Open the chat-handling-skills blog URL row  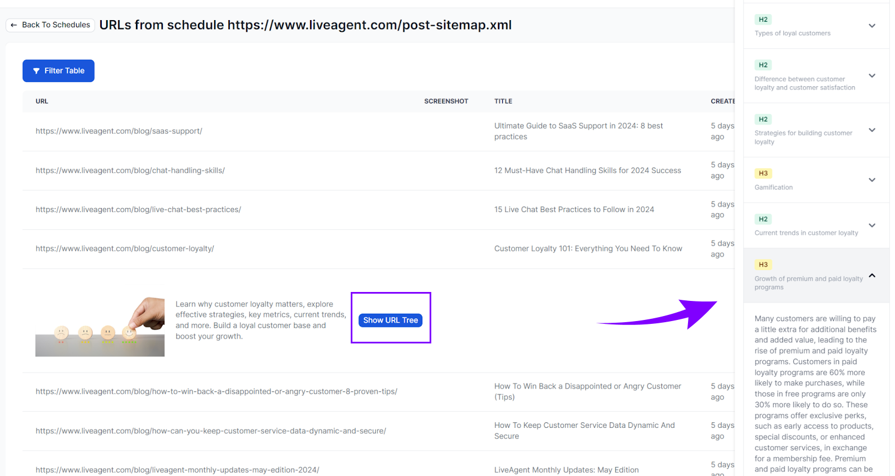(130, 171)
